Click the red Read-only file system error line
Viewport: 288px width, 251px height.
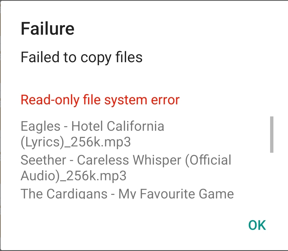100,100
